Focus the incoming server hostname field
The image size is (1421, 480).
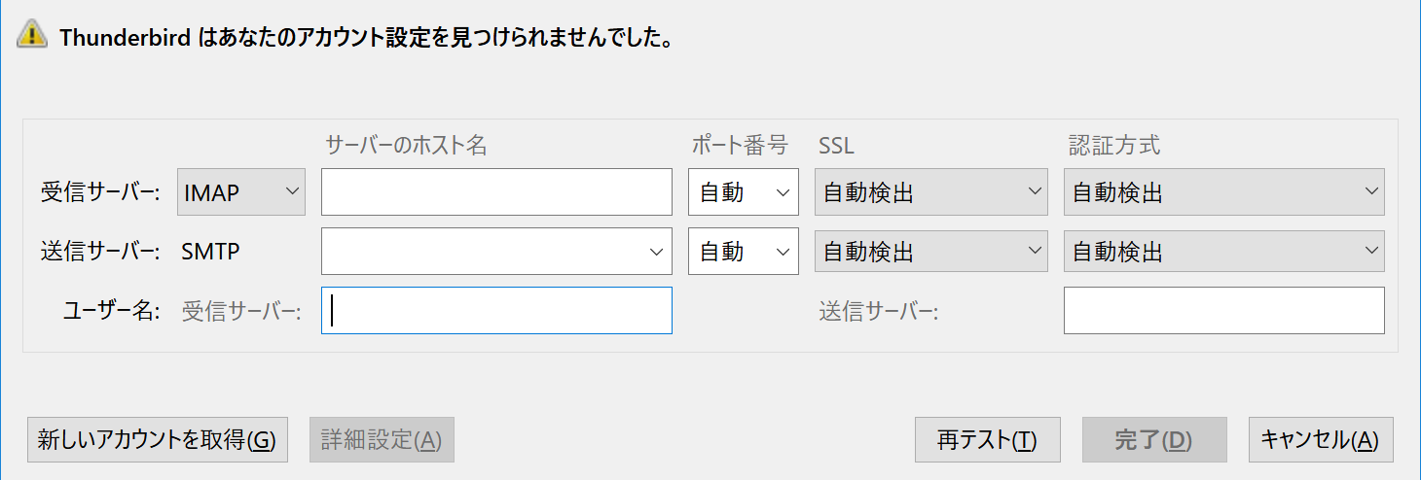[x=496, y=192]
